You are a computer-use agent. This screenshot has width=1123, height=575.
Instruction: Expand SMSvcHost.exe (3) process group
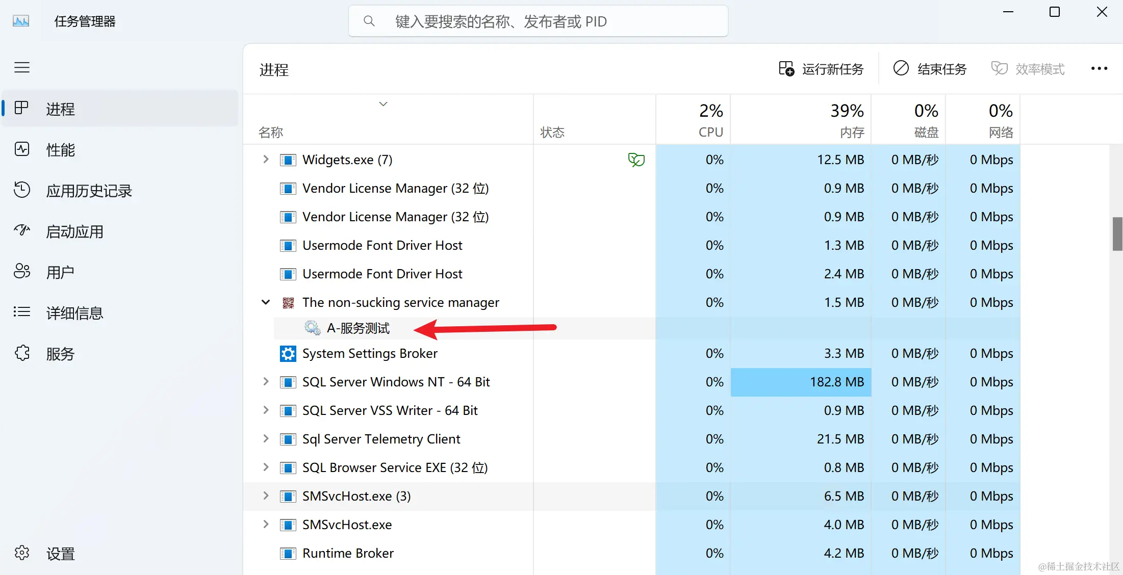point(266,496)
